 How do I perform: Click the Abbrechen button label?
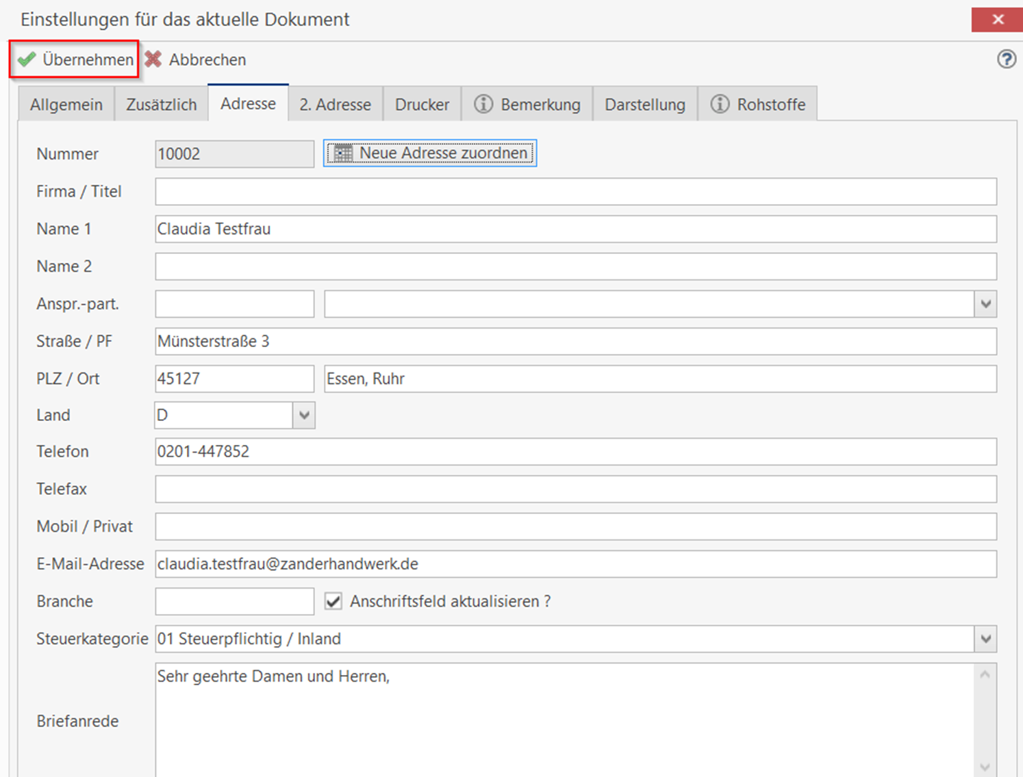(207, 60)
